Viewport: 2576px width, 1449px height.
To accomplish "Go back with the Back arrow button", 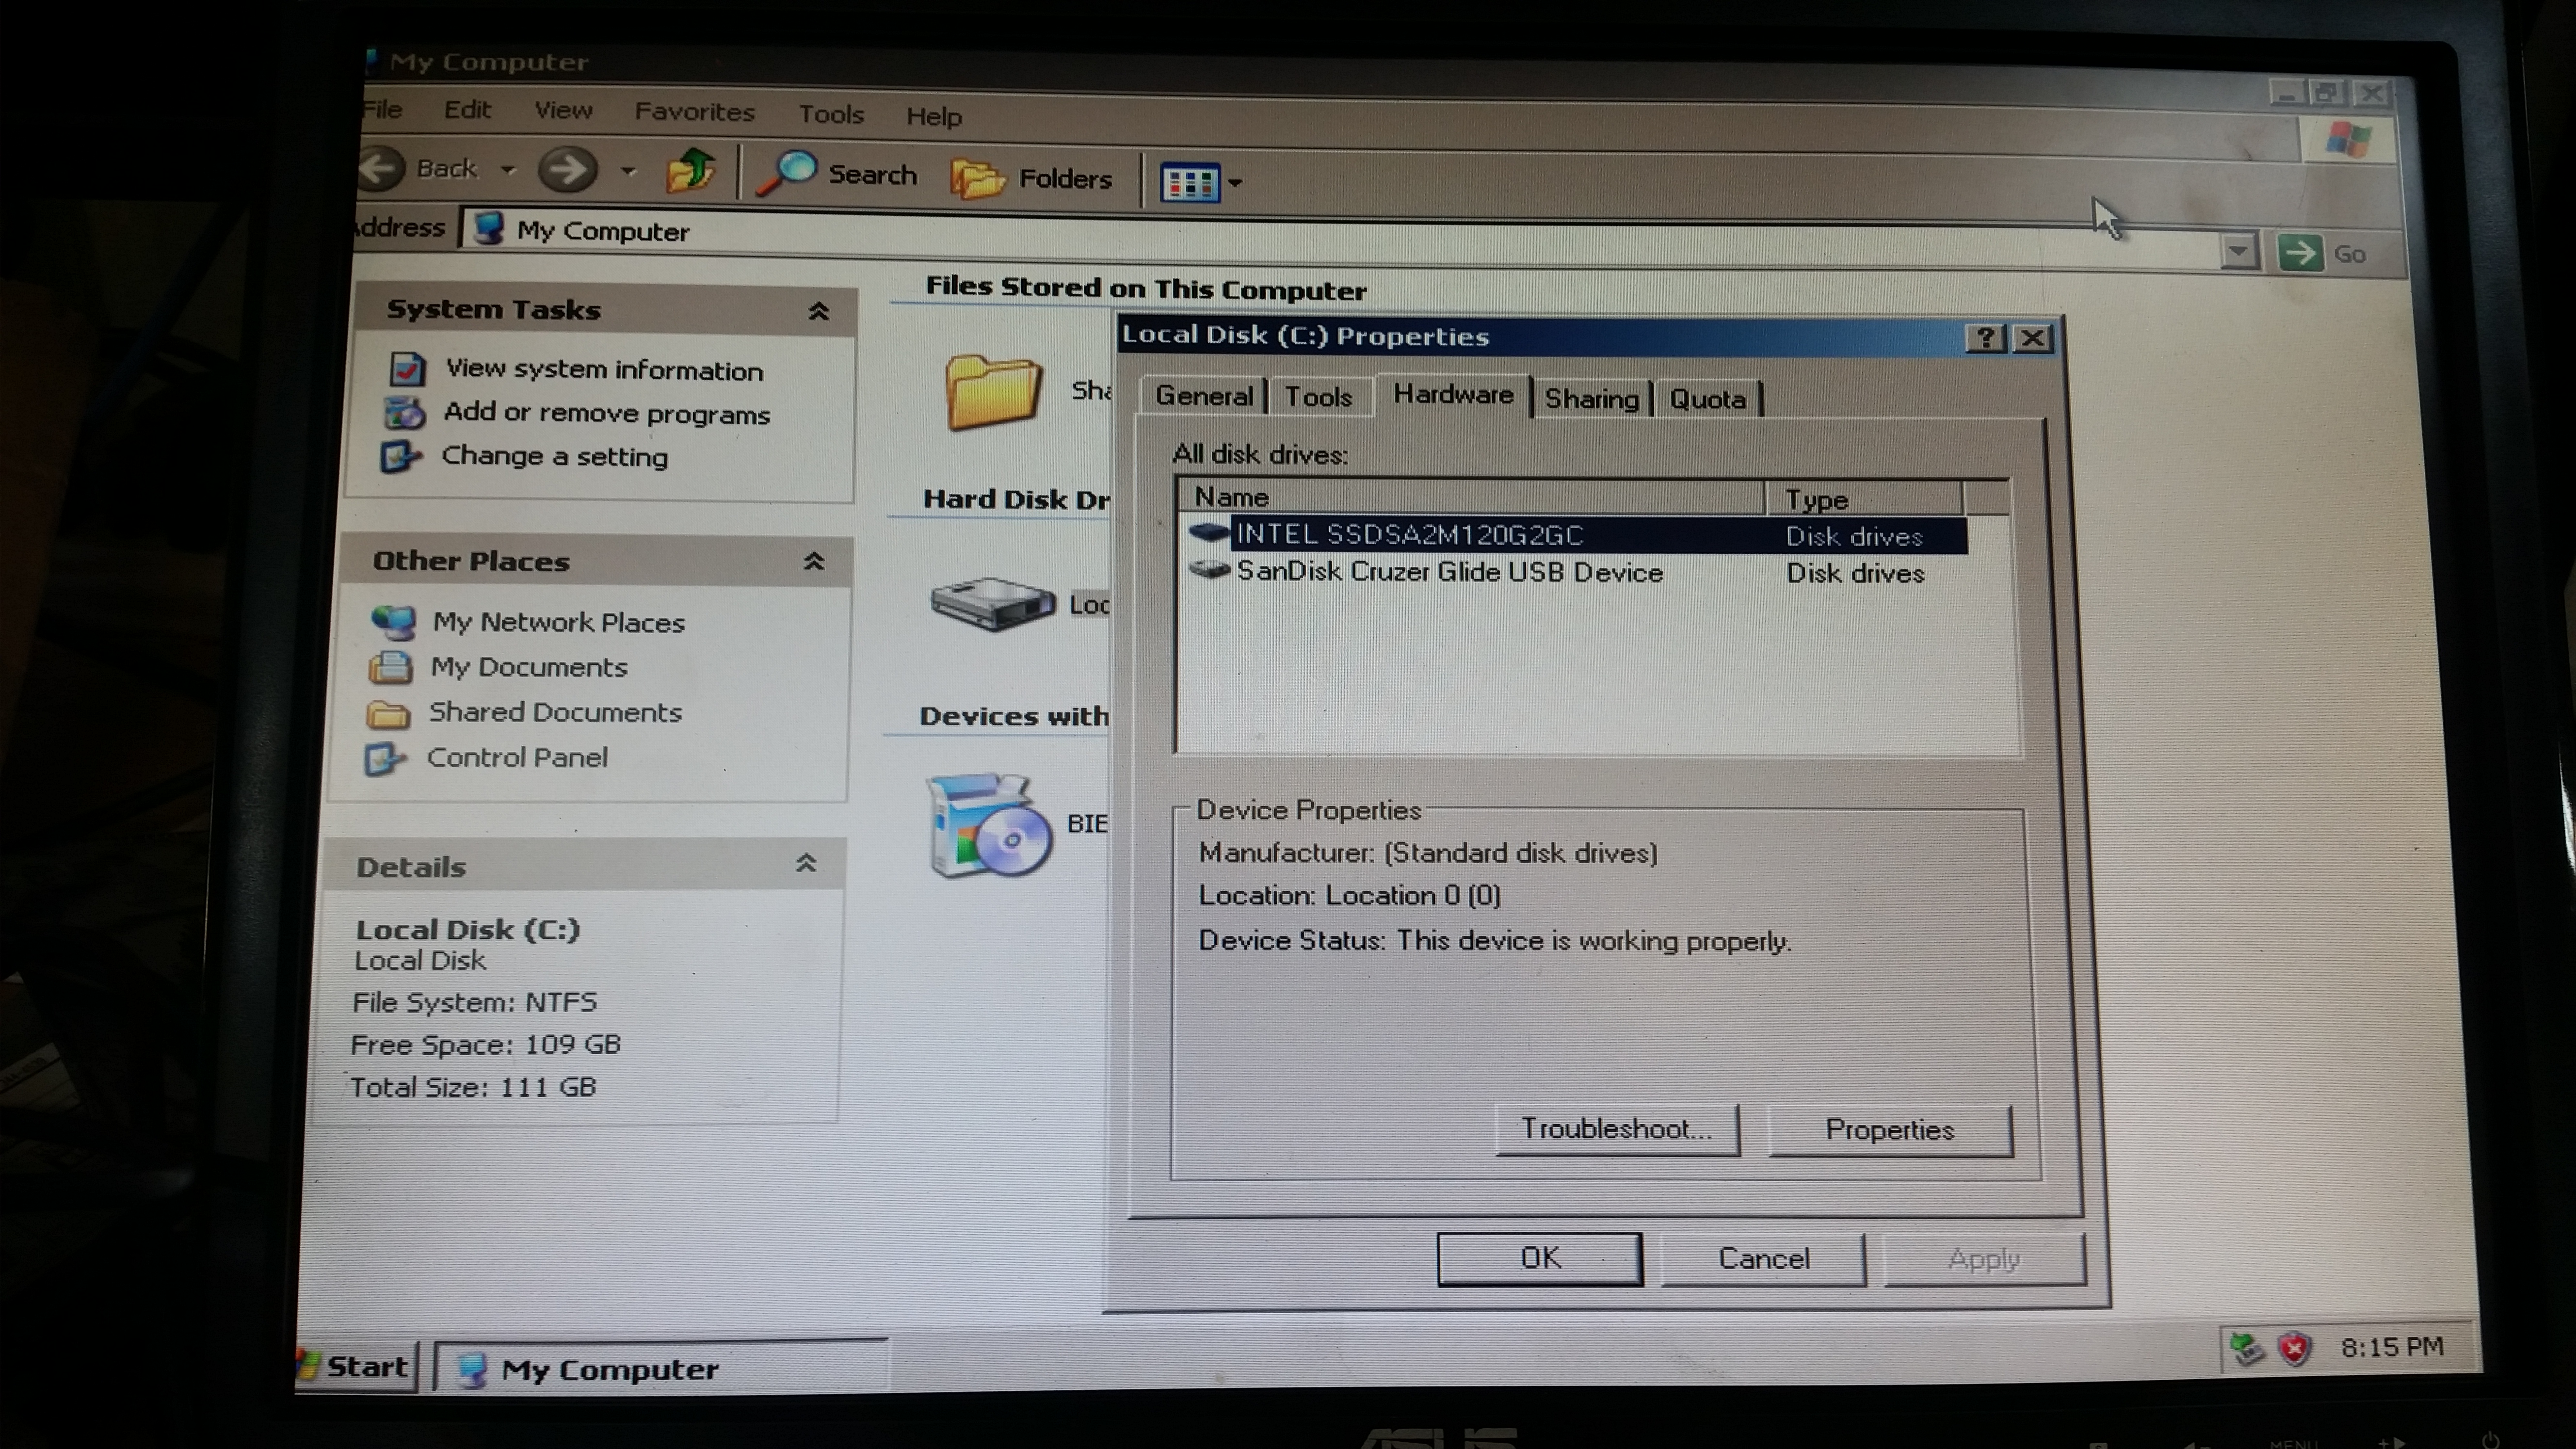I will point(418,169).
